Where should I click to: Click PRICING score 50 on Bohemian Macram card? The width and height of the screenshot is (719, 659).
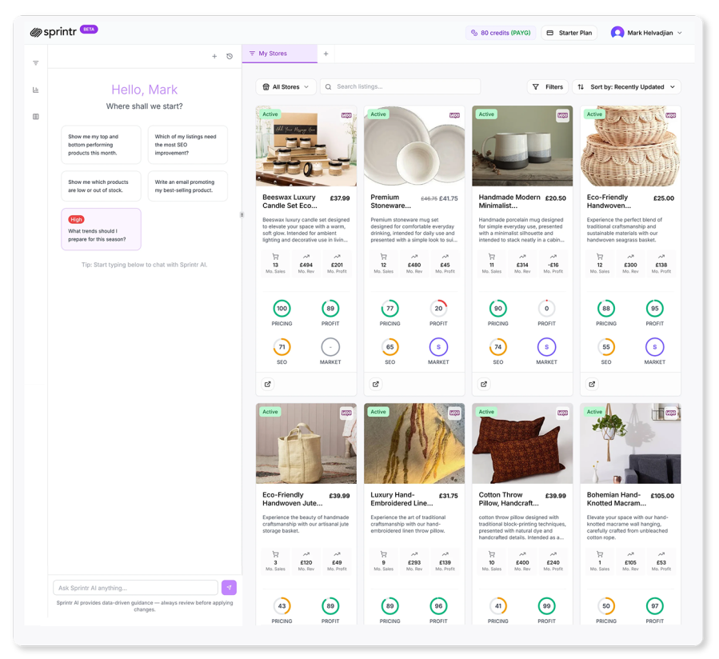tap(606, 606)
